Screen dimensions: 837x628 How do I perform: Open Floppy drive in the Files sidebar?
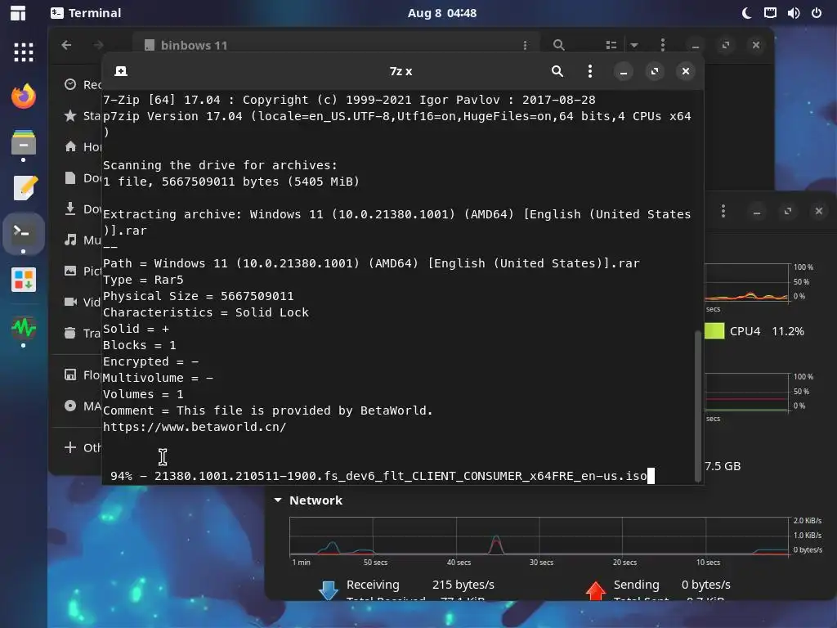83,375
